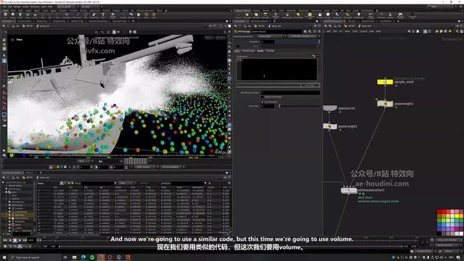This screenshot has height=261, width=464.
Task: Open the Render menu
Action: coord(17,7)
